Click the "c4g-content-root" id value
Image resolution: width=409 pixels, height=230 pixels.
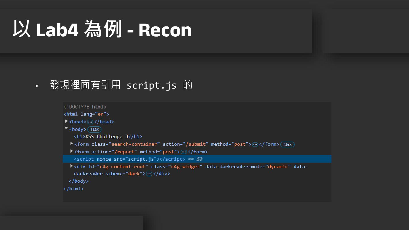tap(122, 167)
